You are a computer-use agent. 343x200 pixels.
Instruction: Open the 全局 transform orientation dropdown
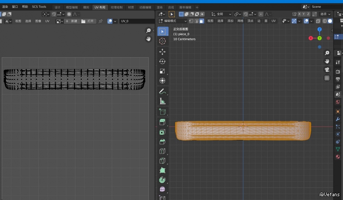coord(221,14)
